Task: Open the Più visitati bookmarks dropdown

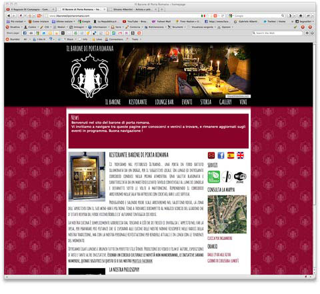Action: [x=16, y=21]
